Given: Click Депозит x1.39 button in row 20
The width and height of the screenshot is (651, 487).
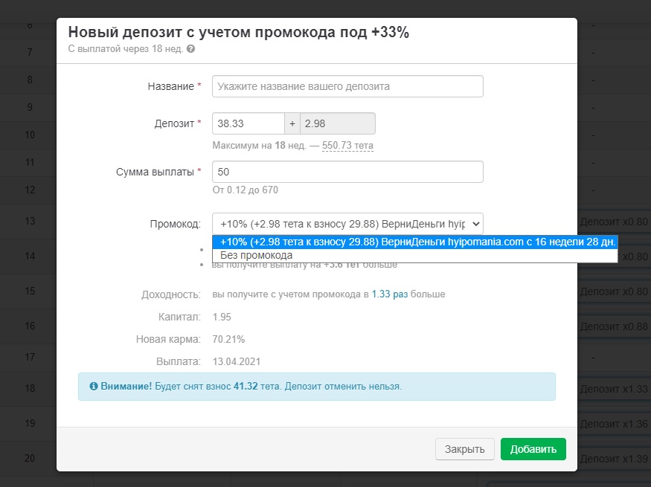Looking at the screenshot, I should 613,458.
